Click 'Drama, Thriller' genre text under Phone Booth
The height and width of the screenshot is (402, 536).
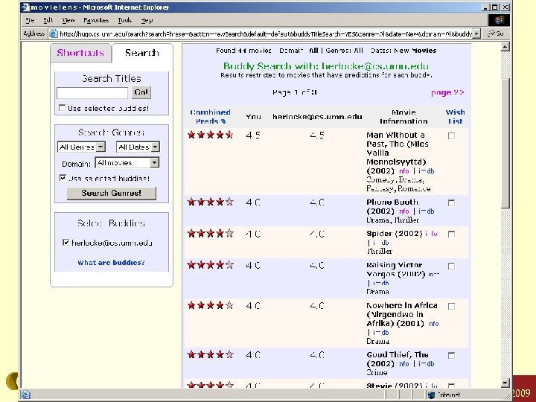tap(392, 220)
